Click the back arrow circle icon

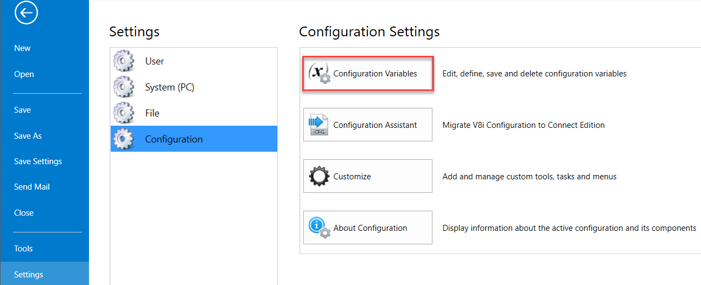tap(26, 13)
